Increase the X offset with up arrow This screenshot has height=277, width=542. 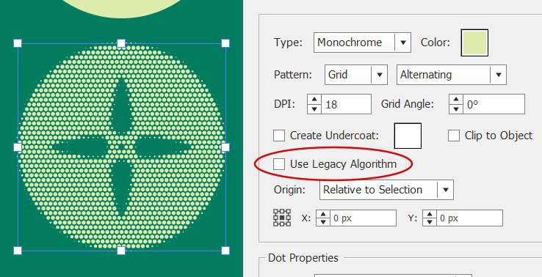322,214
